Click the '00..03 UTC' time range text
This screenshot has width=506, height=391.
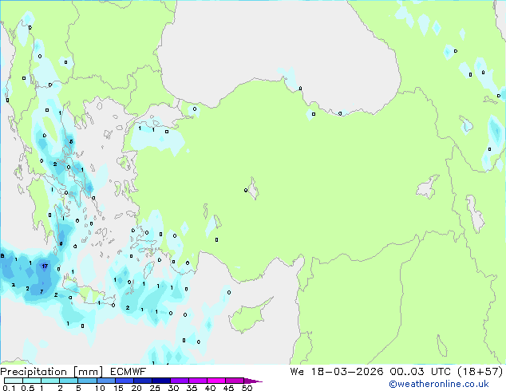click(420, 371)
